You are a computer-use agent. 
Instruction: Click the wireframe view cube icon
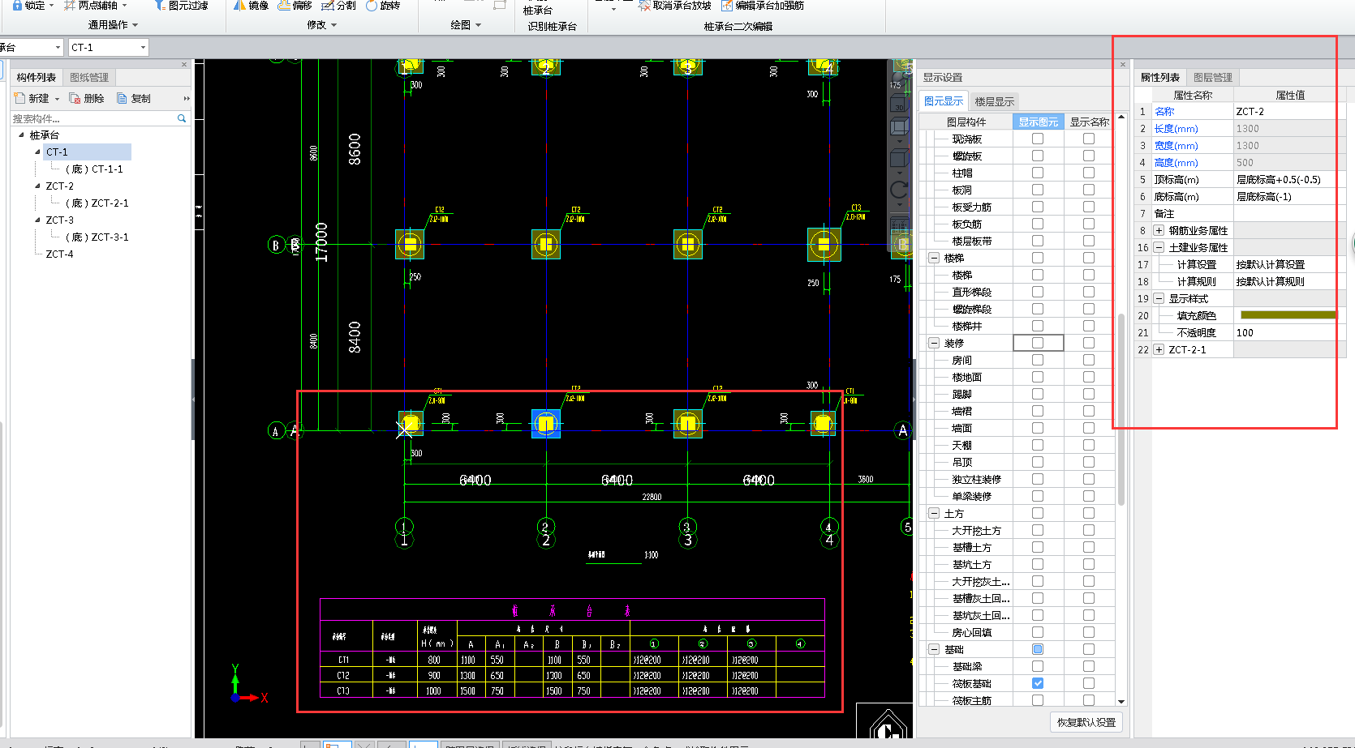coord(899,127)
